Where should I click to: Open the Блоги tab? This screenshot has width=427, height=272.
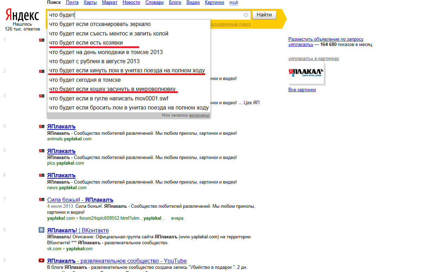click(175, 2)
